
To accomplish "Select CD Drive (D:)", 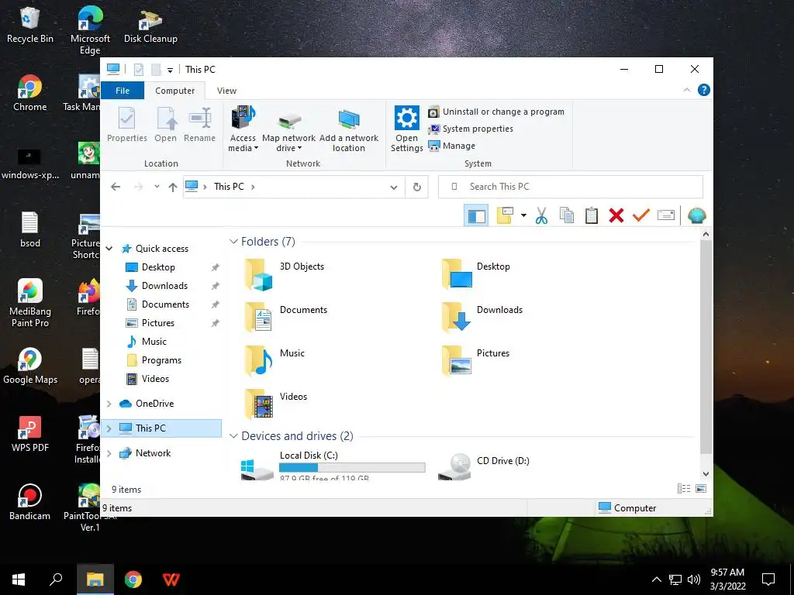I will point(484,465).
